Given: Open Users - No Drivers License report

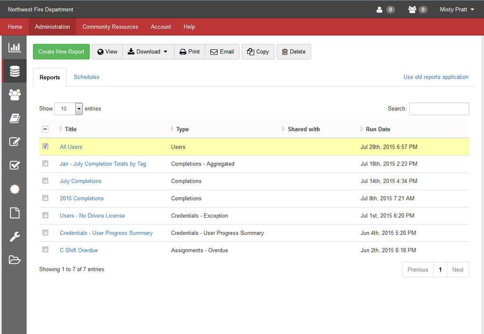Looking at the screenshot, I should [92, 216].
